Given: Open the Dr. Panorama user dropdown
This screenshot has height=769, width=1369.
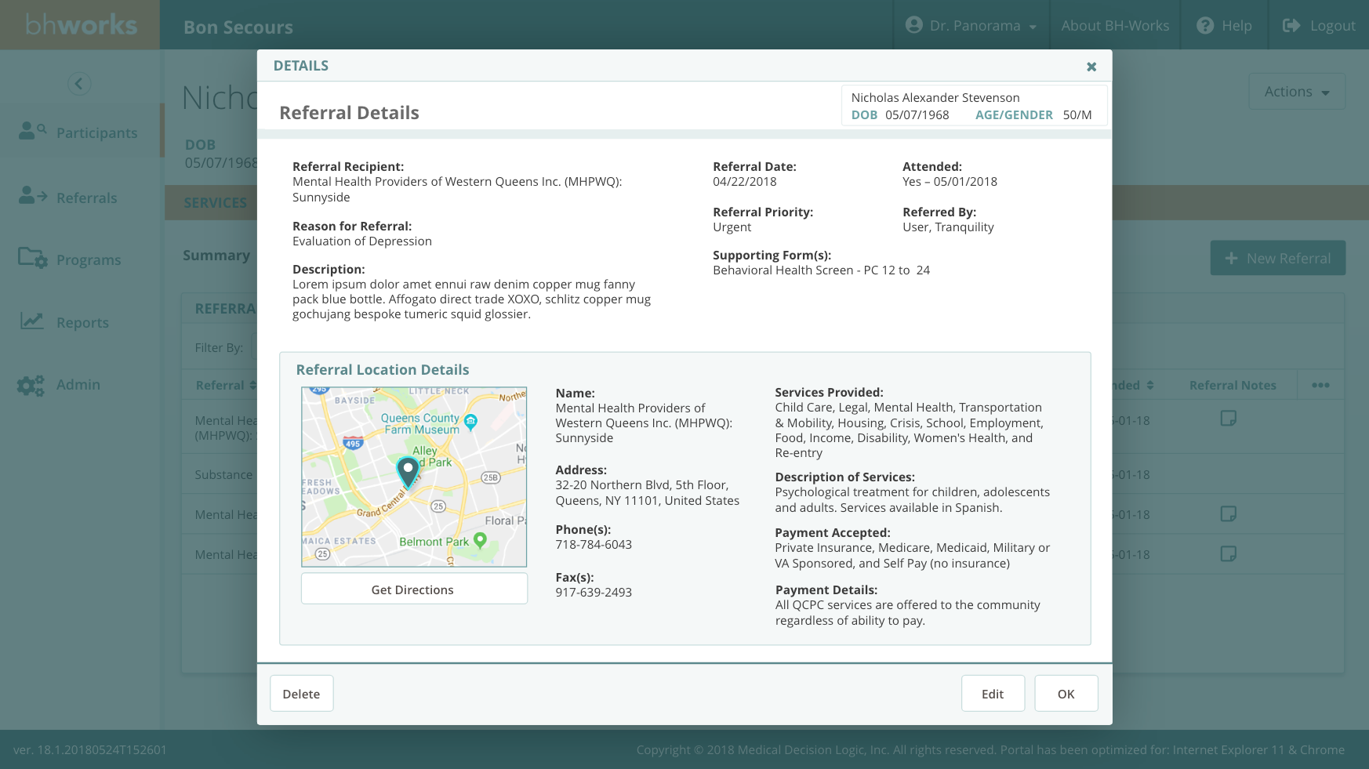Looking at the screenshot, I should [x=971, y=25].
